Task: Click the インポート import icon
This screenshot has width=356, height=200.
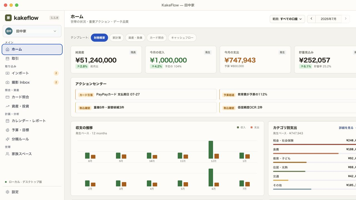Action: pos(8,73)
